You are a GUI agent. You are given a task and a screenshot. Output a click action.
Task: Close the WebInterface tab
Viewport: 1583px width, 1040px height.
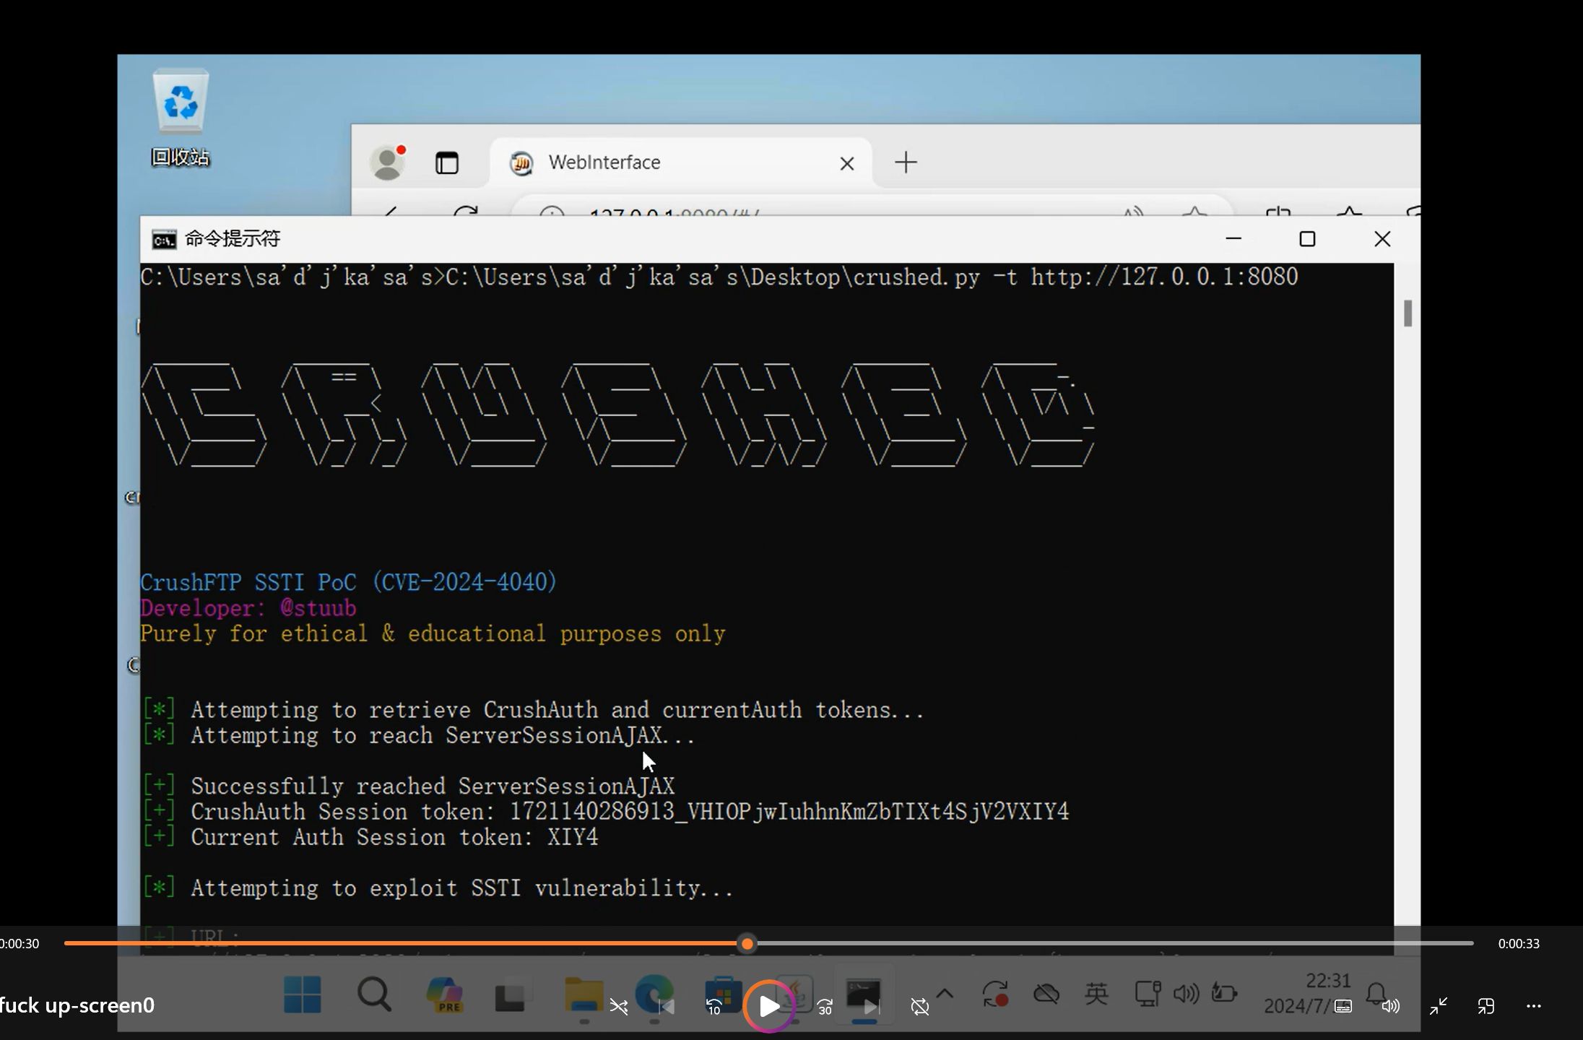[x=847, y=163]
